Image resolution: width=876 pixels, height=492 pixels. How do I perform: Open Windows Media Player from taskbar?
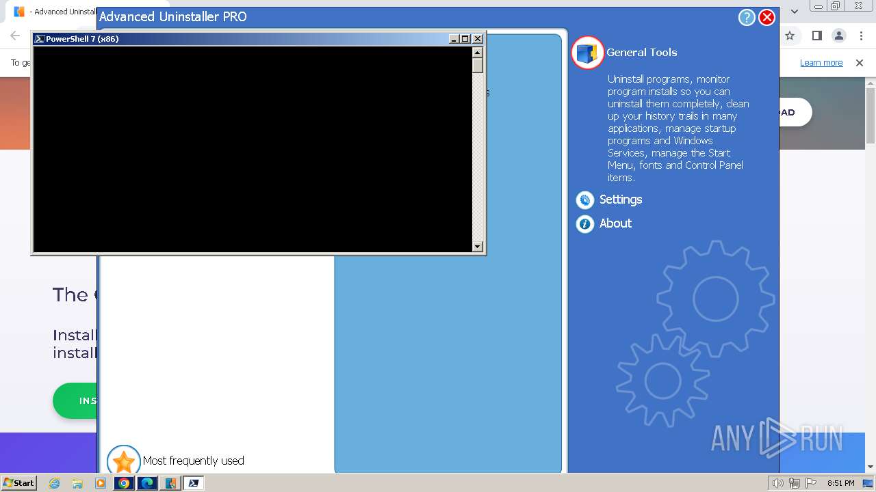tap(101, 483)
